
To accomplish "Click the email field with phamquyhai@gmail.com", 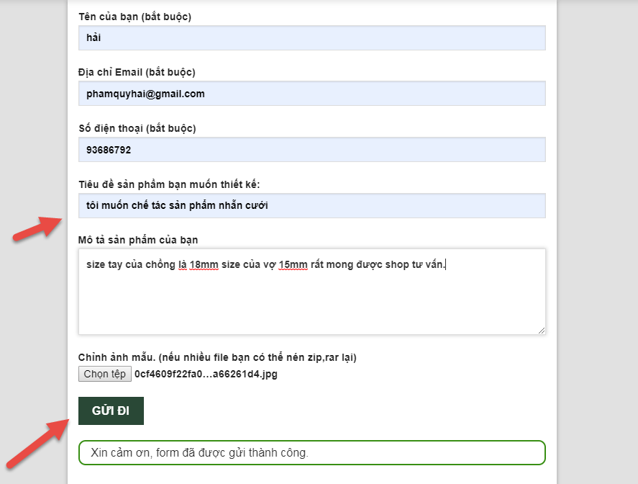I will click(x=311, y=94).
